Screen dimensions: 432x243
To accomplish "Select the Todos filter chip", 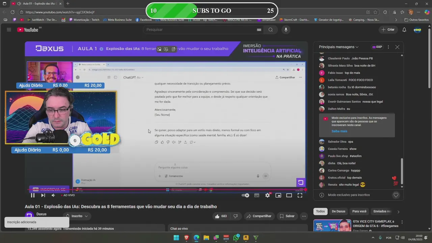I will [320, 211].
